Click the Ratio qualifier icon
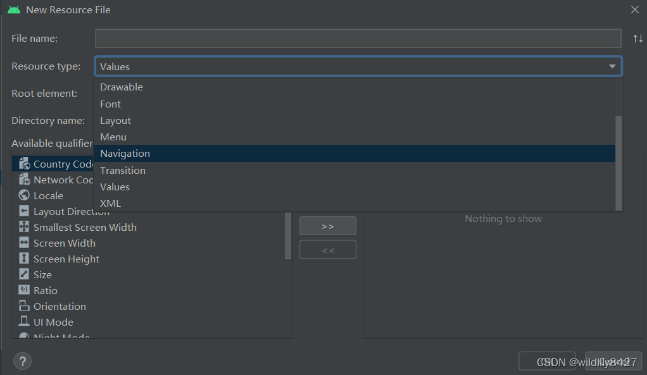647x375 pixels. [24, 290]
